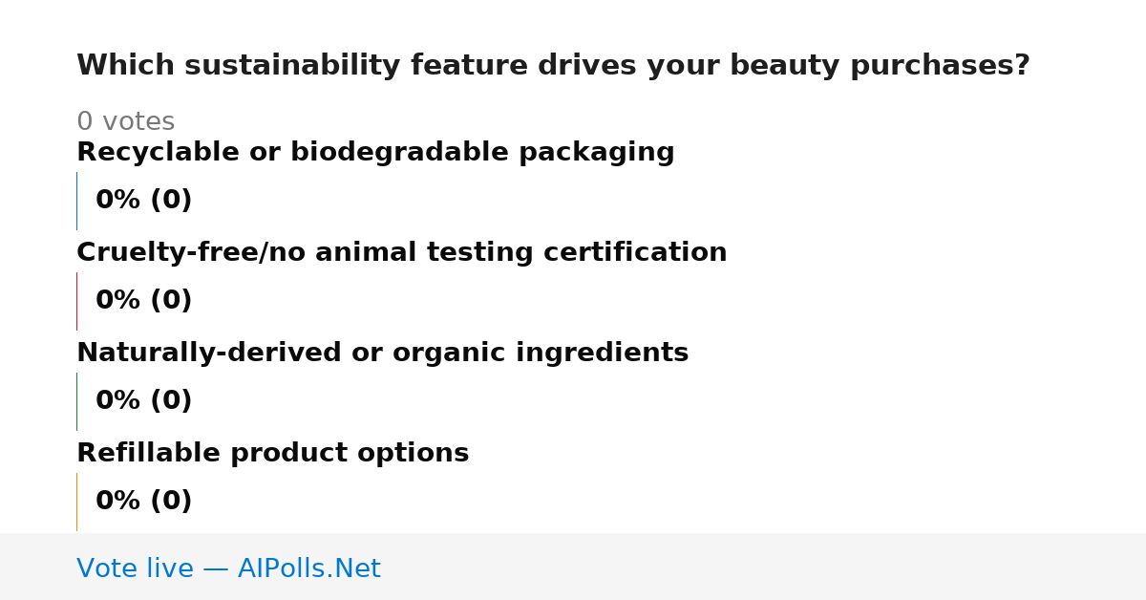This screenshot has height=600, width=1146.
Task: Click the green bar for organic ingredients
Action: click(x=76, y=401)
